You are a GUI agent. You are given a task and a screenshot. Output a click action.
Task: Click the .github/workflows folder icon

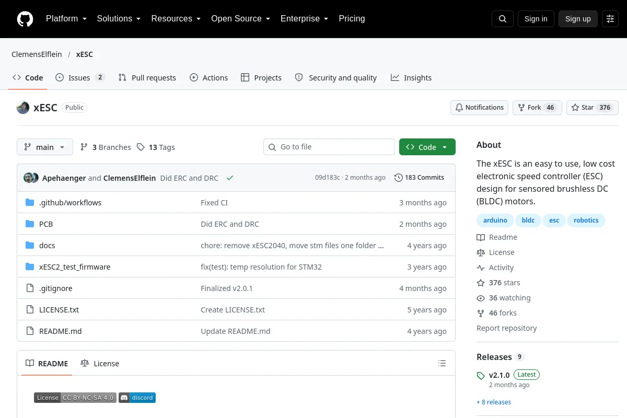tap(30, 203)
